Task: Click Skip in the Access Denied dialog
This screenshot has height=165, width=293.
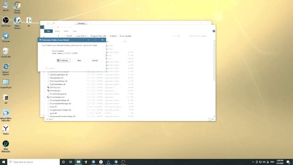Action: [79, 60]
